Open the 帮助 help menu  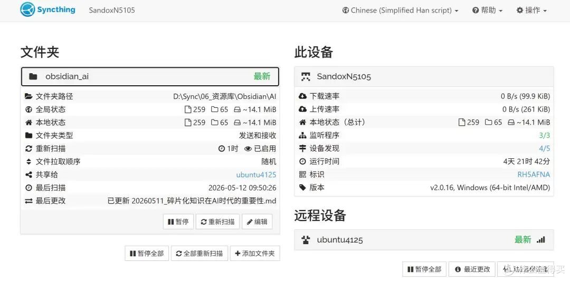pyautogui.click(x=487, y=10)
